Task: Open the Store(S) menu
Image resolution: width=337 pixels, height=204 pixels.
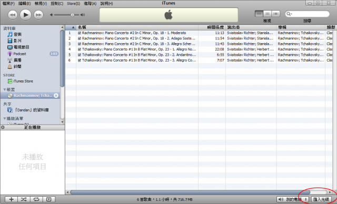Action: 73,4
